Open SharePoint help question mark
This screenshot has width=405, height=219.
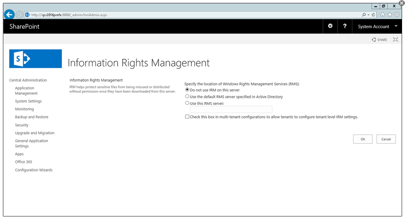click(x=345, y=26)
